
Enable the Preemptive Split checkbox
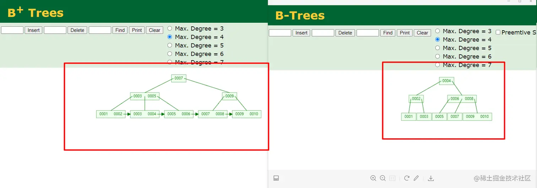click(498, 32)
